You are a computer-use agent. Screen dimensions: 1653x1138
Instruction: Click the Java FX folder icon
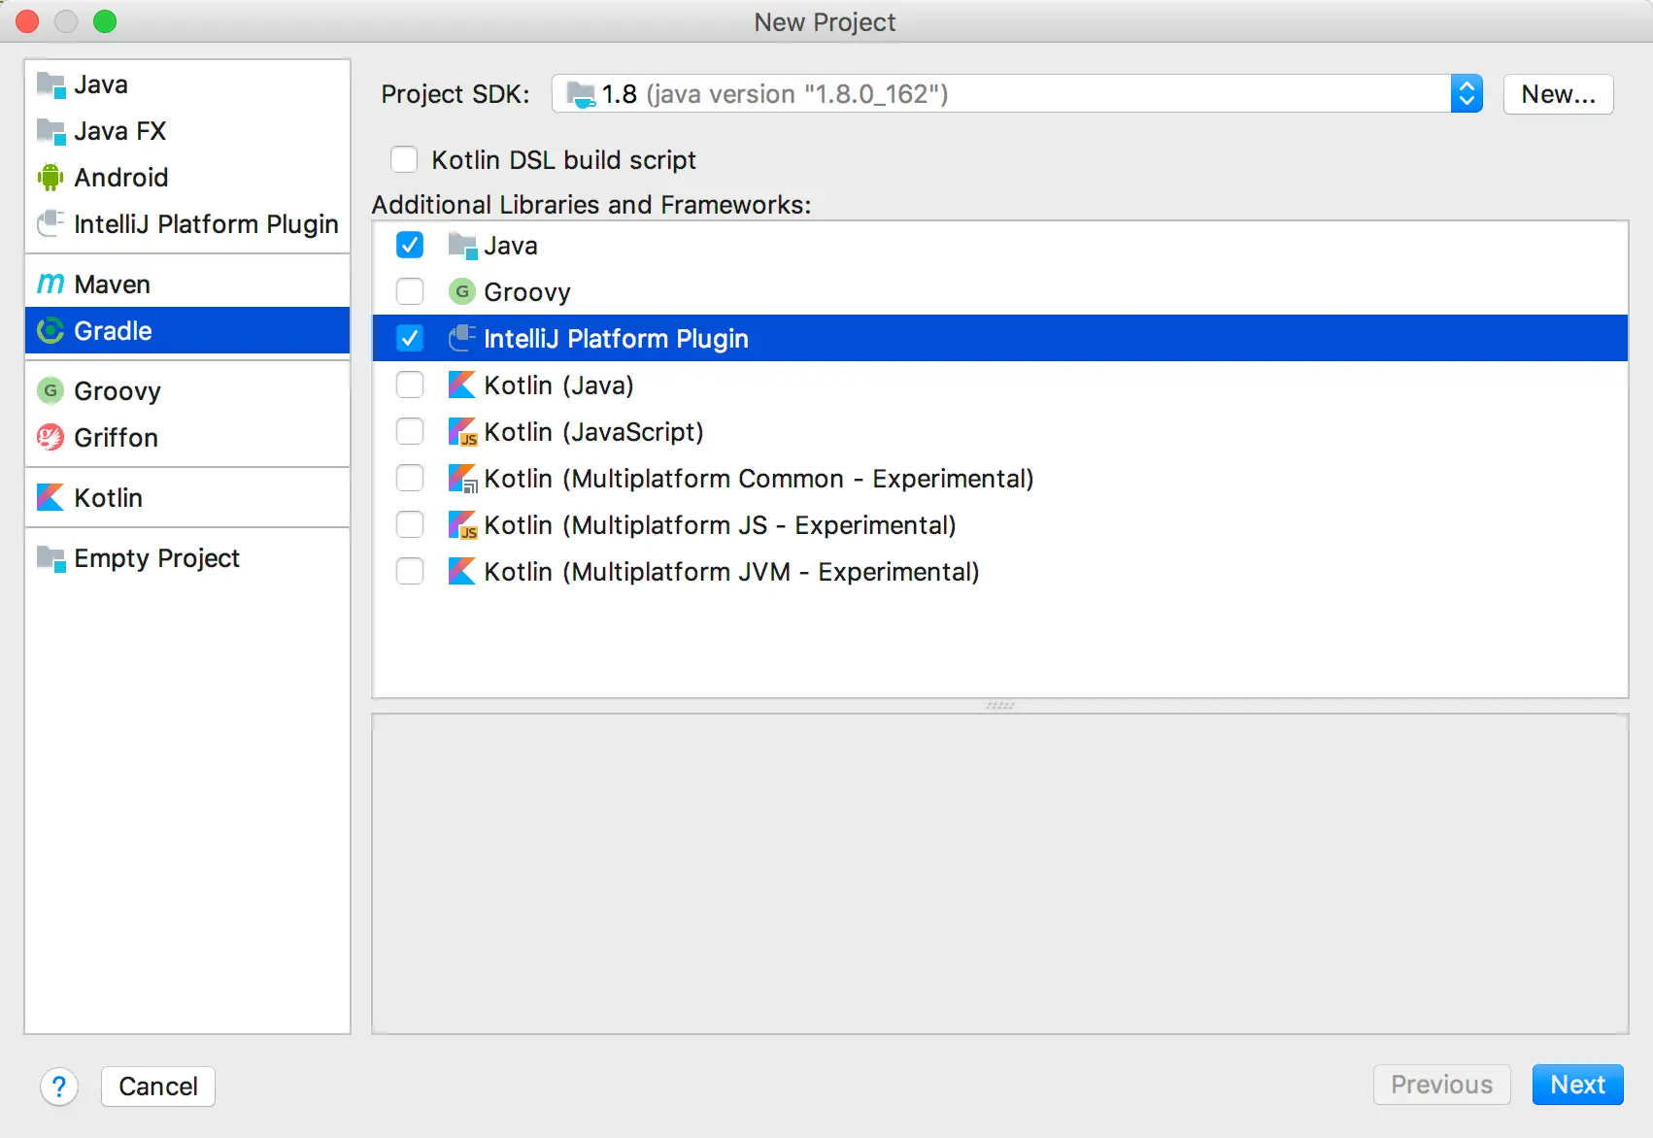51,131
